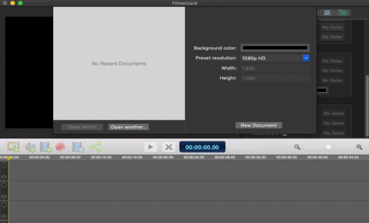Click the 00:00:16.00 mark on ruler
The height and width of the screenshot is (223, 369).
click(x=132, y=157)
